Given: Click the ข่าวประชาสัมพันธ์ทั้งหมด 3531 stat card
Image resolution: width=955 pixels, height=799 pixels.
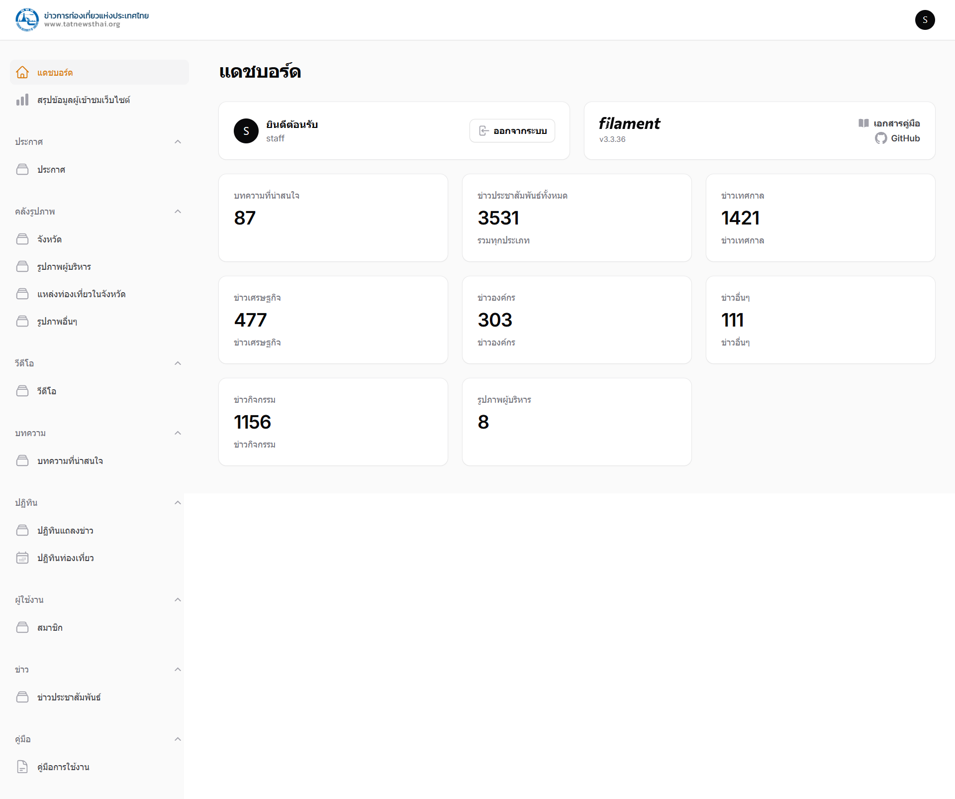Looking at the screenshot, I should (x=577, y=218).
